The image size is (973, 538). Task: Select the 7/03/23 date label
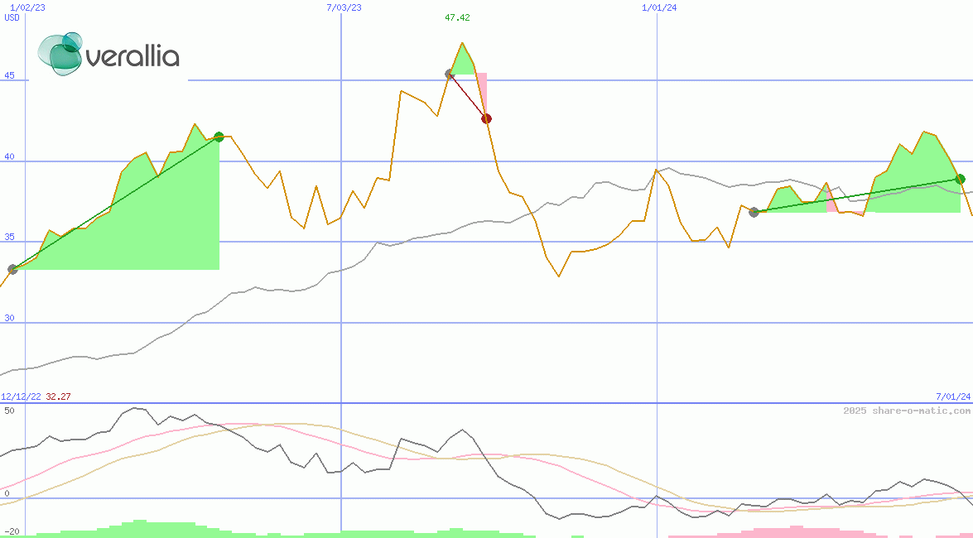(x=344, y=7)
